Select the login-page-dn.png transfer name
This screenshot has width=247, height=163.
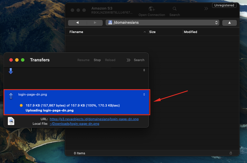33,94
